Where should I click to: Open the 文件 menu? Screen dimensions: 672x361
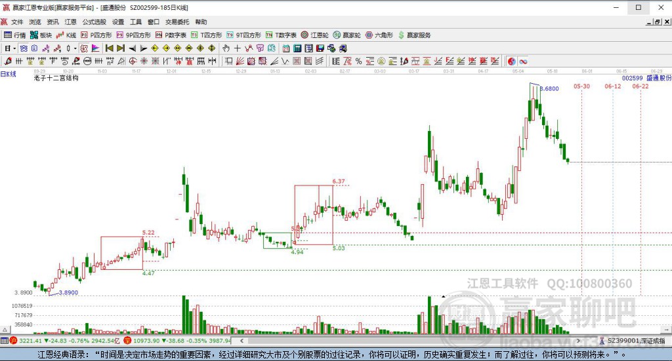click(x=17, y=22)
